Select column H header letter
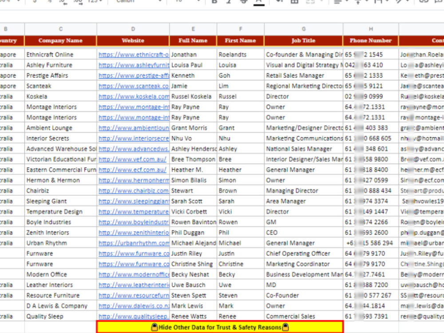The width and height of the screenshot is (444, 333). (371, 29)
